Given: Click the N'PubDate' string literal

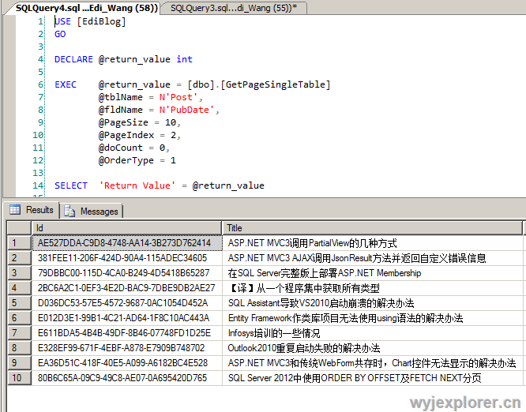Looking at the screenshot, I should pyautogui.click(x=186, y=110).
